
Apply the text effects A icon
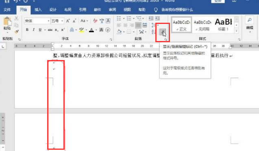click(x=72, y=30)
